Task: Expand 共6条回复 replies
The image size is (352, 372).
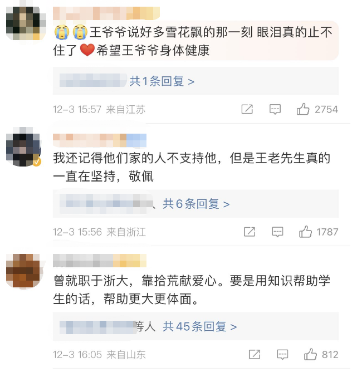Action: pyautogui.click(x=196, y=204)
